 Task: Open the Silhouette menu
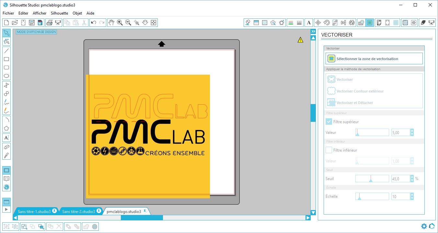59,13
